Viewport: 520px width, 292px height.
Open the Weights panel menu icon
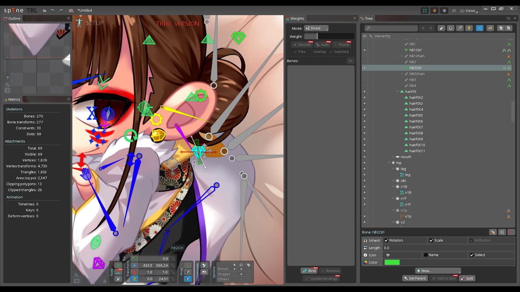(355, 18)
